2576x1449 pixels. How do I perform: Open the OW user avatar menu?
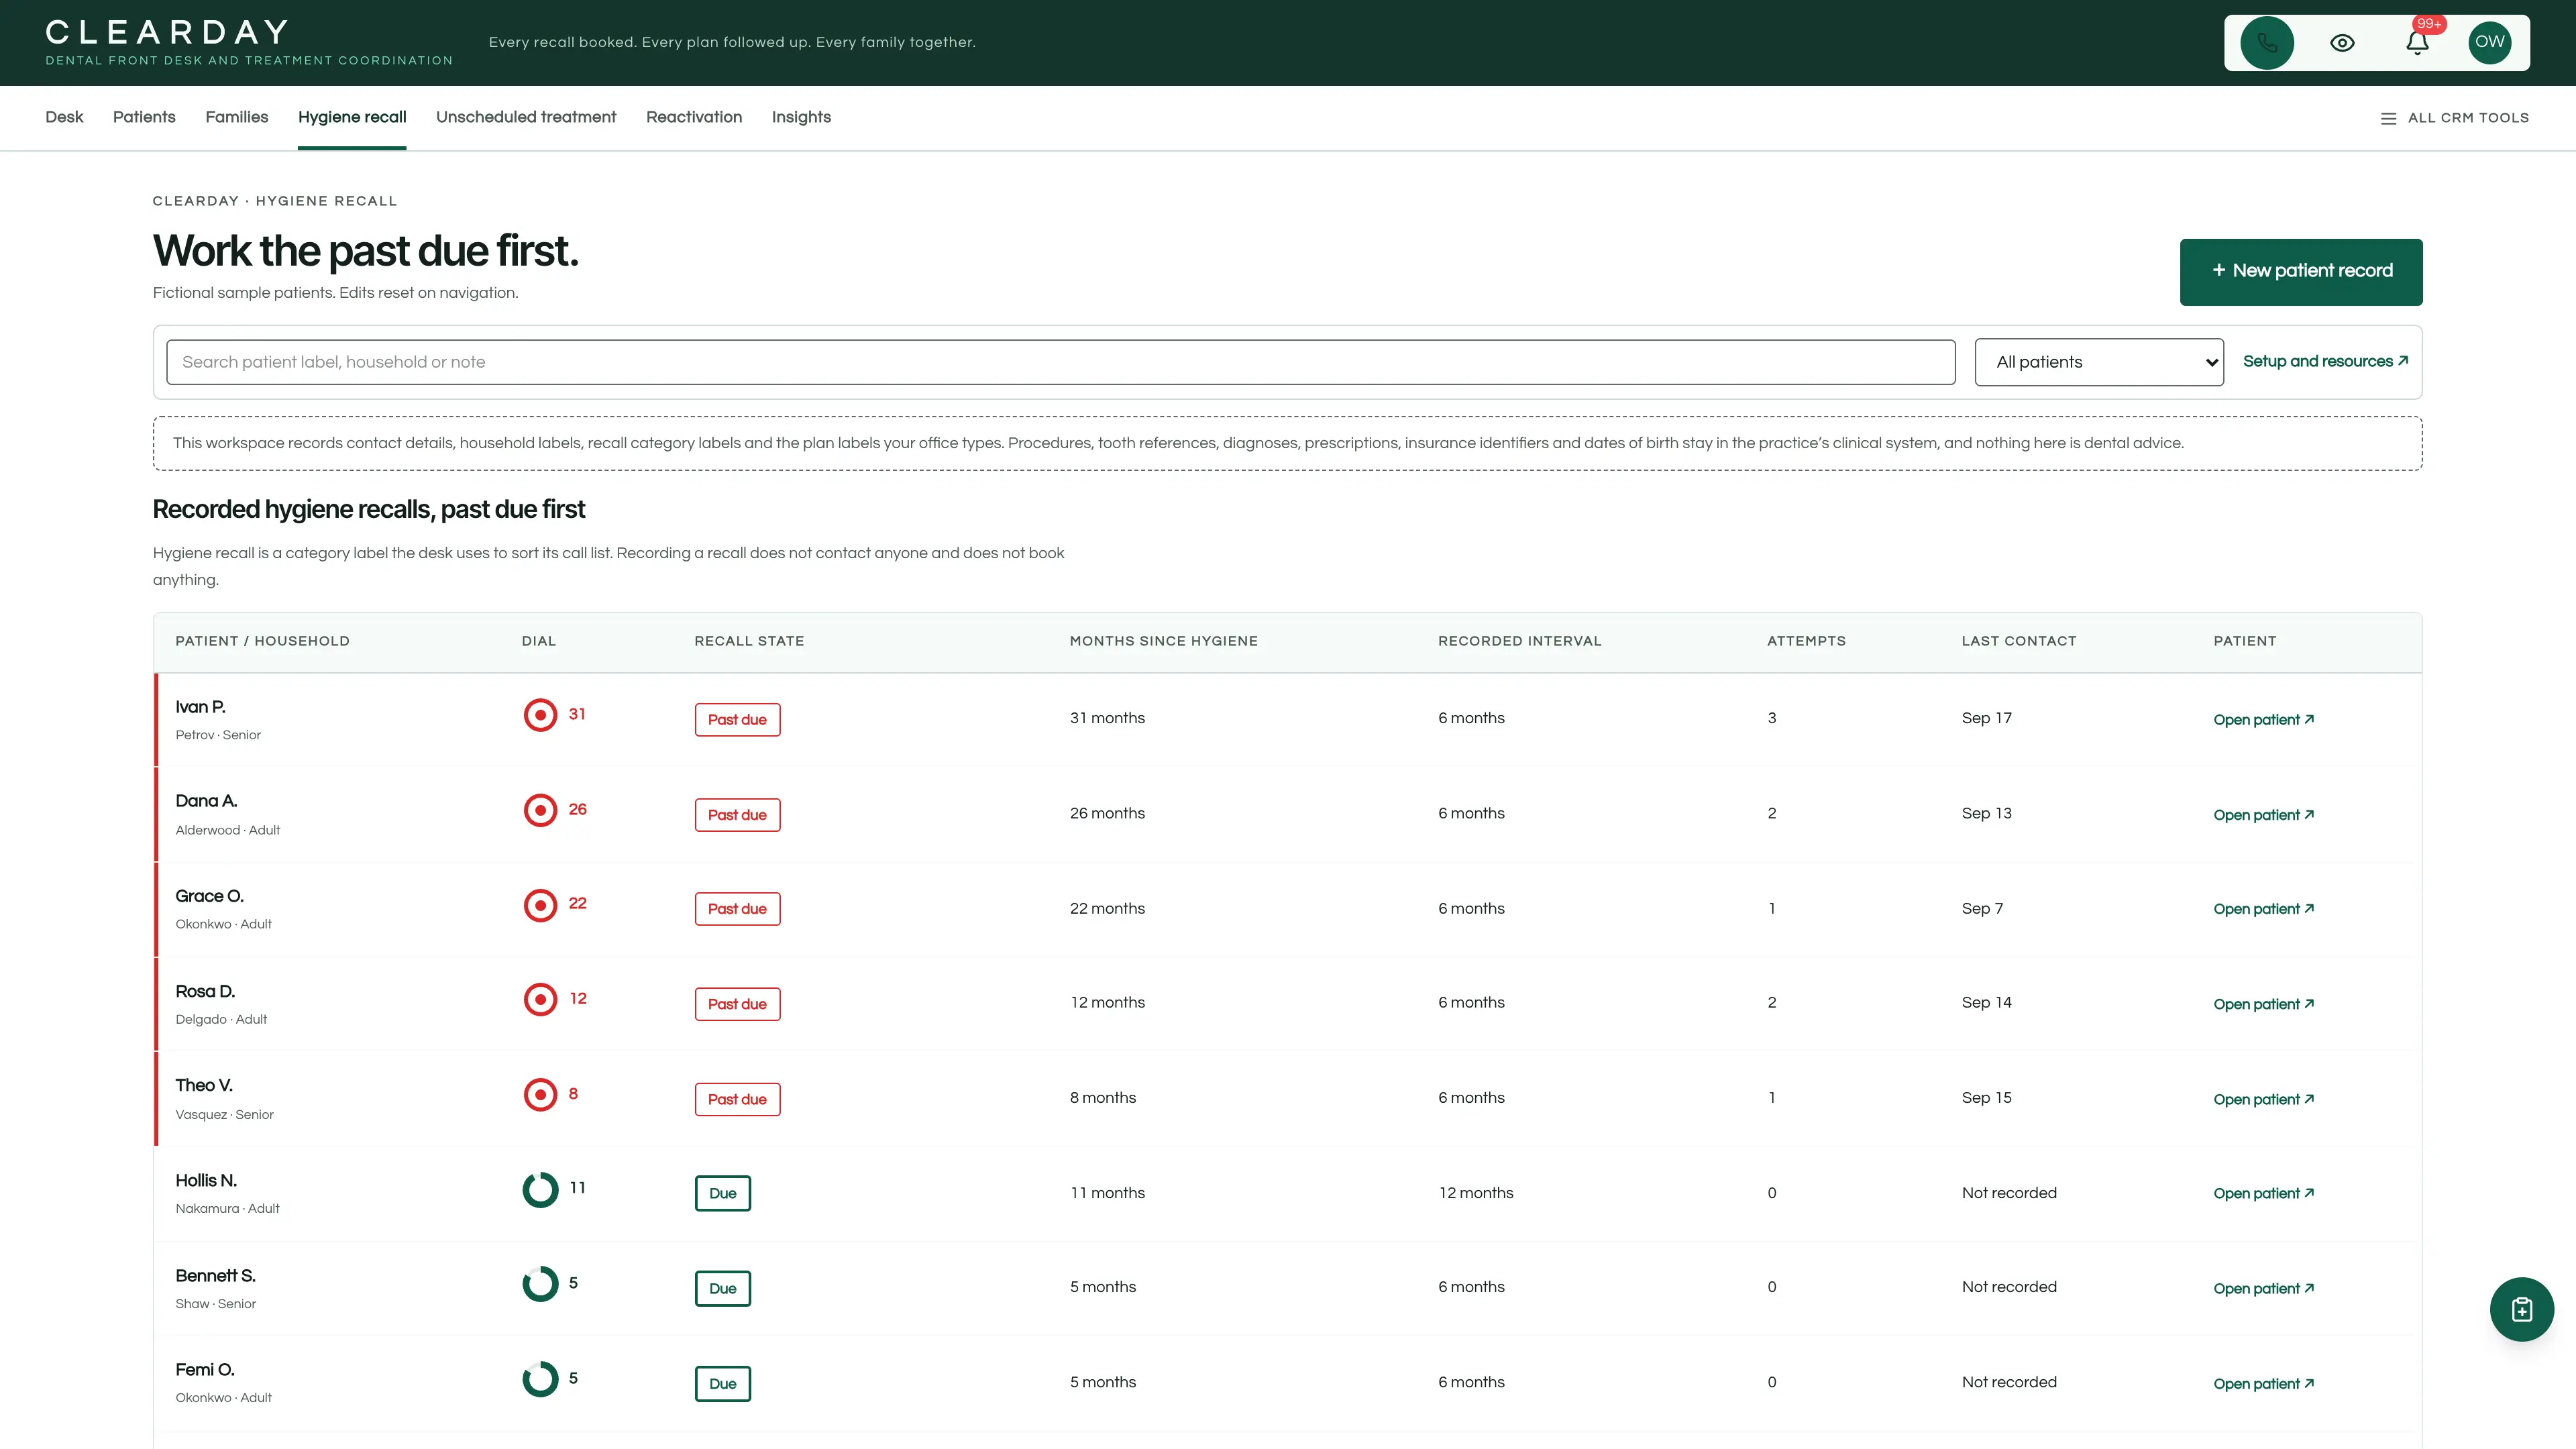pos(2490,43)
